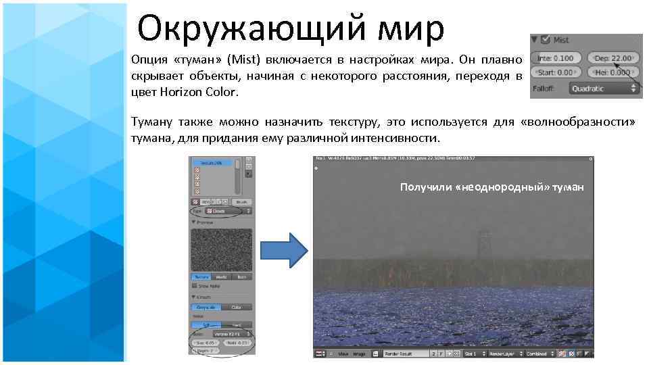Select the World preview tab
Image resolution: width=649 pixels, height=365 pixels.
click(221, 277)
